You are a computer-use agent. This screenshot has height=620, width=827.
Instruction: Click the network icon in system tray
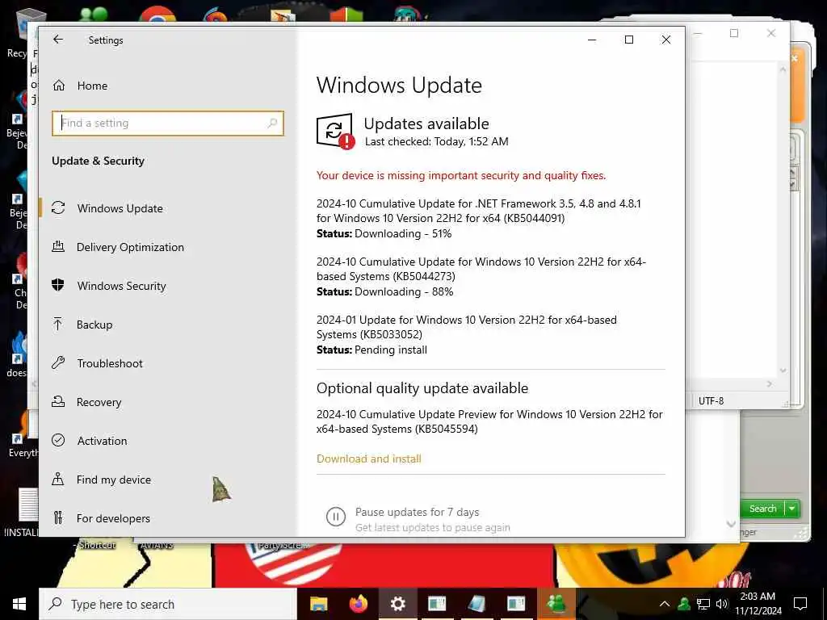click(703, 604)
